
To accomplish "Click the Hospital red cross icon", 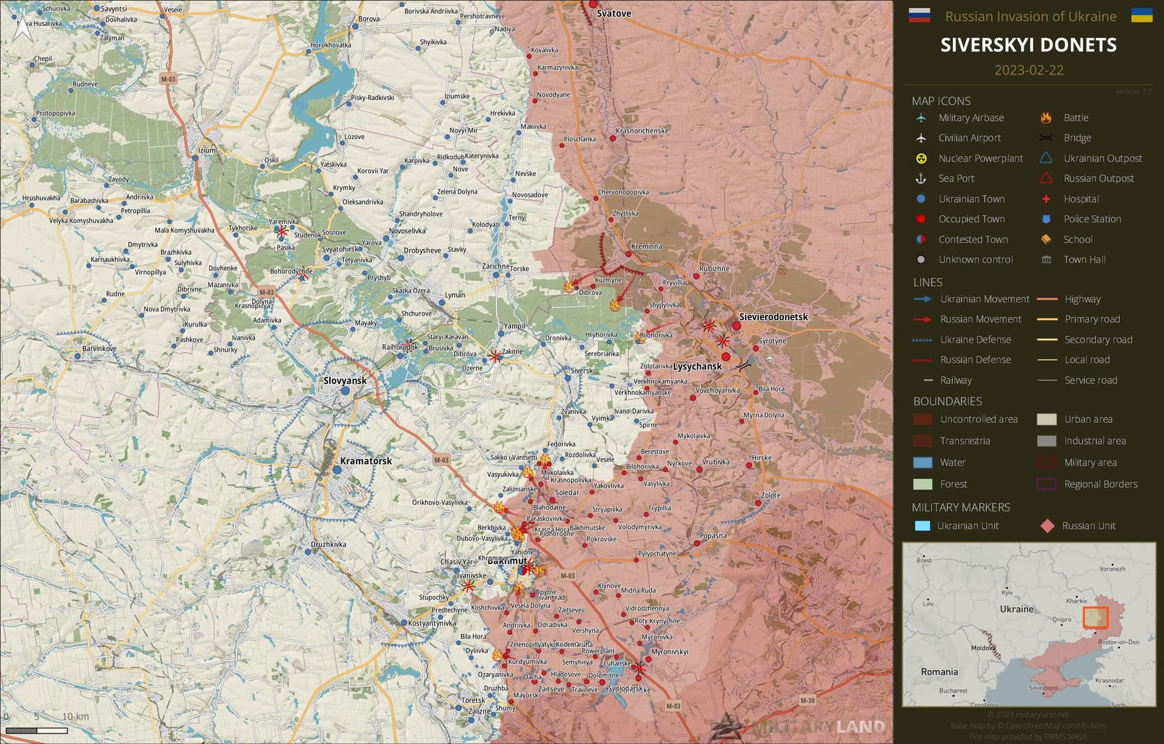I will [x=1046, y=199].
